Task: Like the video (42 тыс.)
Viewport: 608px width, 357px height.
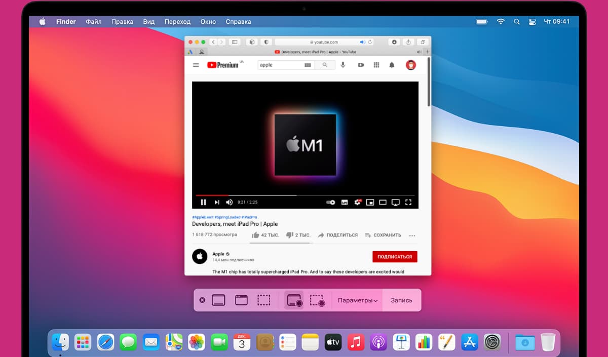Action: (x=265, y=235)
